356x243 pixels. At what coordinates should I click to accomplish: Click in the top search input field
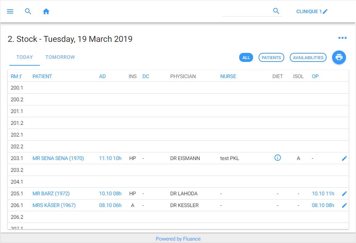[x=246, y=11]
